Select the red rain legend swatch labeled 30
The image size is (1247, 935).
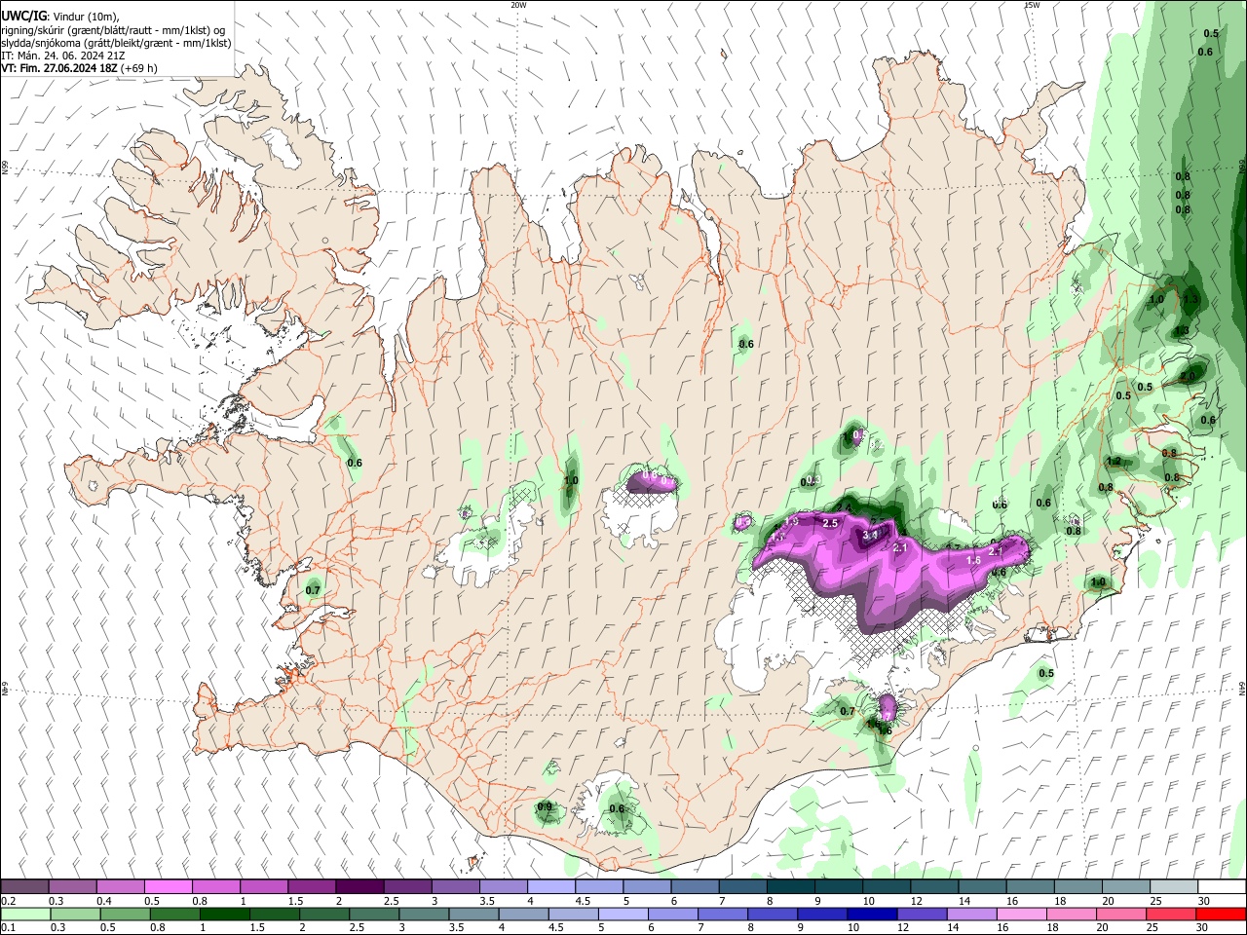click(x=1220, y=914)
